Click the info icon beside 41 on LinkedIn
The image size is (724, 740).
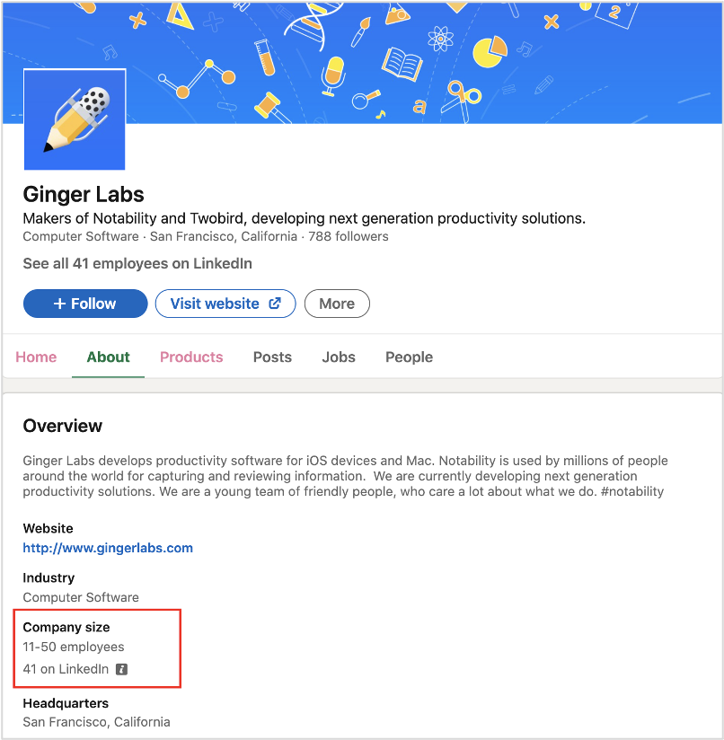[122, 669]
